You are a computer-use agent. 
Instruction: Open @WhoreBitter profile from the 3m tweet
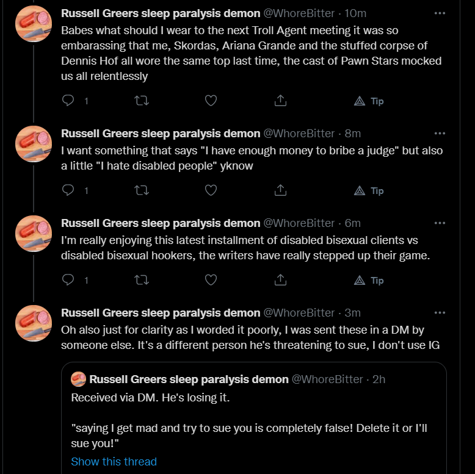[299, 313]
